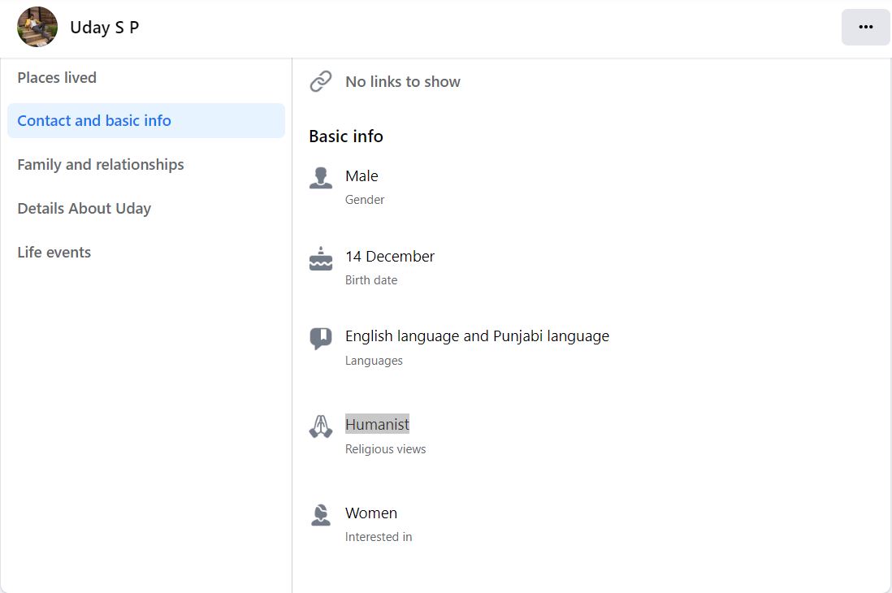This screenshot has width=892, height=593.
Task: Click the Uday S P profile name
Action: coord(105,28)
